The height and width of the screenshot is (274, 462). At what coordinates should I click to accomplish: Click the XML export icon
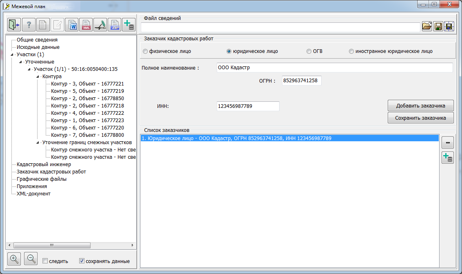point(86,25)
